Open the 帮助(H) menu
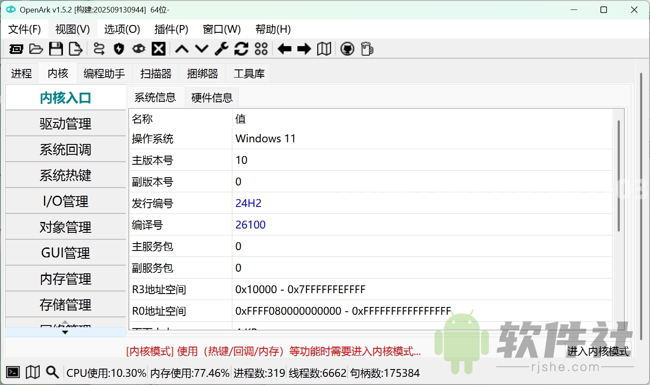650x385 pixels. click(x=272, y=29)
